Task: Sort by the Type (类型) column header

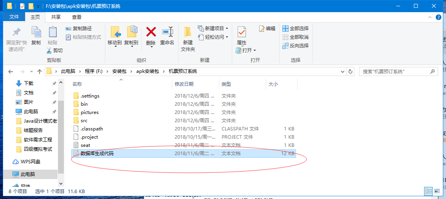Action: click(243, 84)
